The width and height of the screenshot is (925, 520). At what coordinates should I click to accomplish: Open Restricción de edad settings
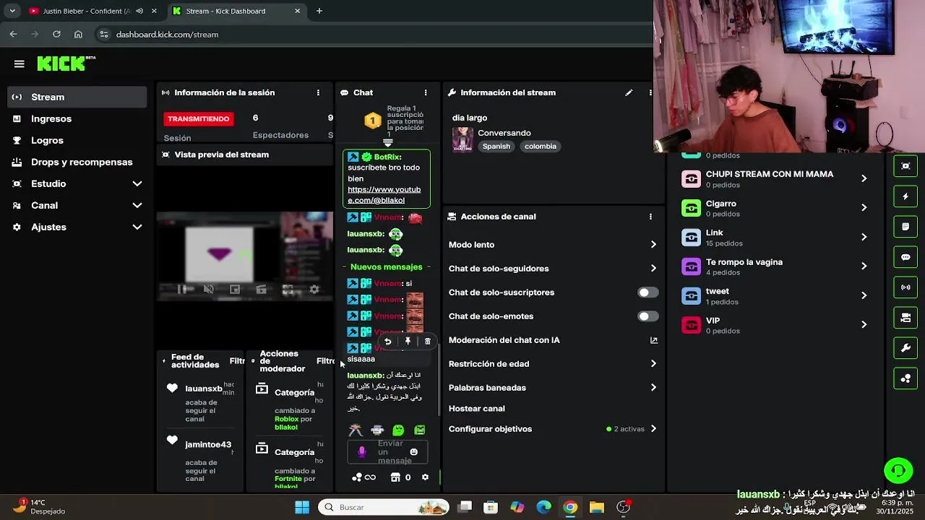[x=553, y=364]
